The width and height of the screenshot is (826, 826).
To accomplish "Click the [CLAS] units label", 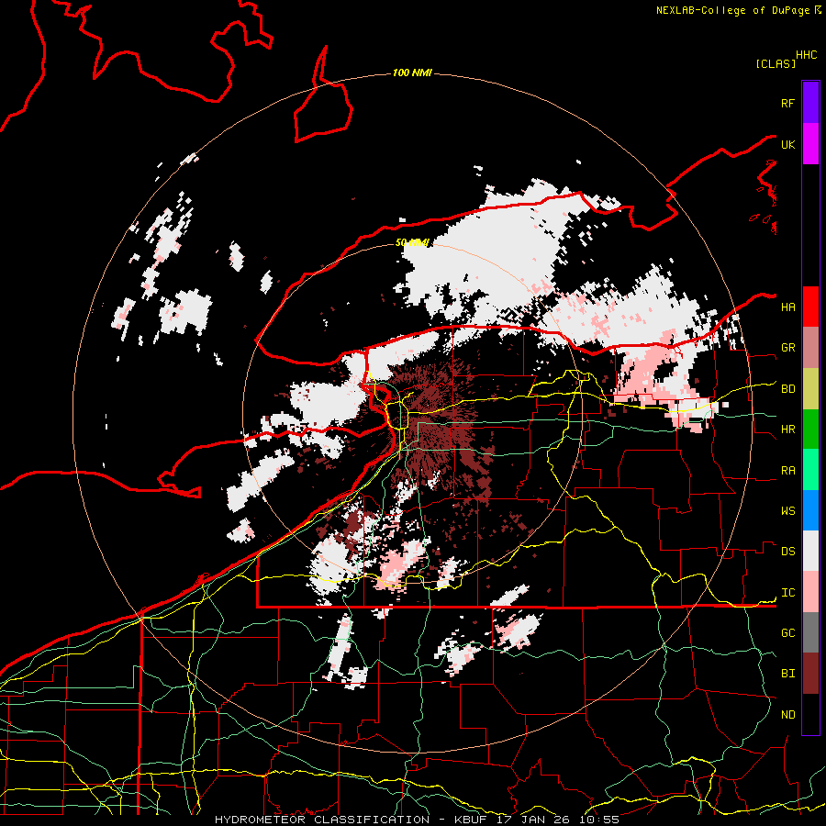I will click(776, 64).
